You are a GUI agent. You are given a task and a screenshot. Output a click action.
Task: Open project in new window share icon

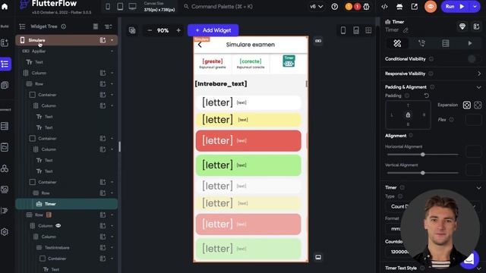[414, 7]
